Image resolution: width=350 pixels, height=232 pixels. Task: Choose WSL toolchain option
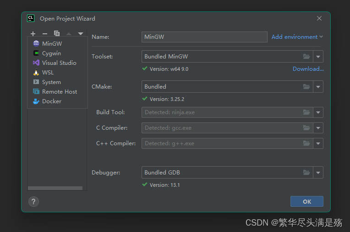(x=48, y=73)
